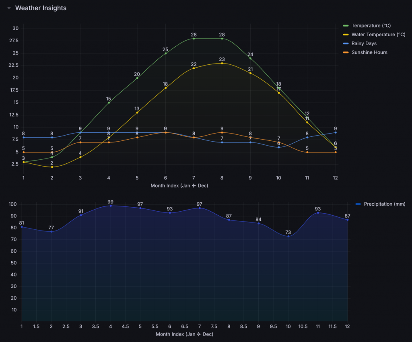This screenshot has height=342, width=412.
Task: Open the green Temperature legend color marker
Action: point(346,26)
